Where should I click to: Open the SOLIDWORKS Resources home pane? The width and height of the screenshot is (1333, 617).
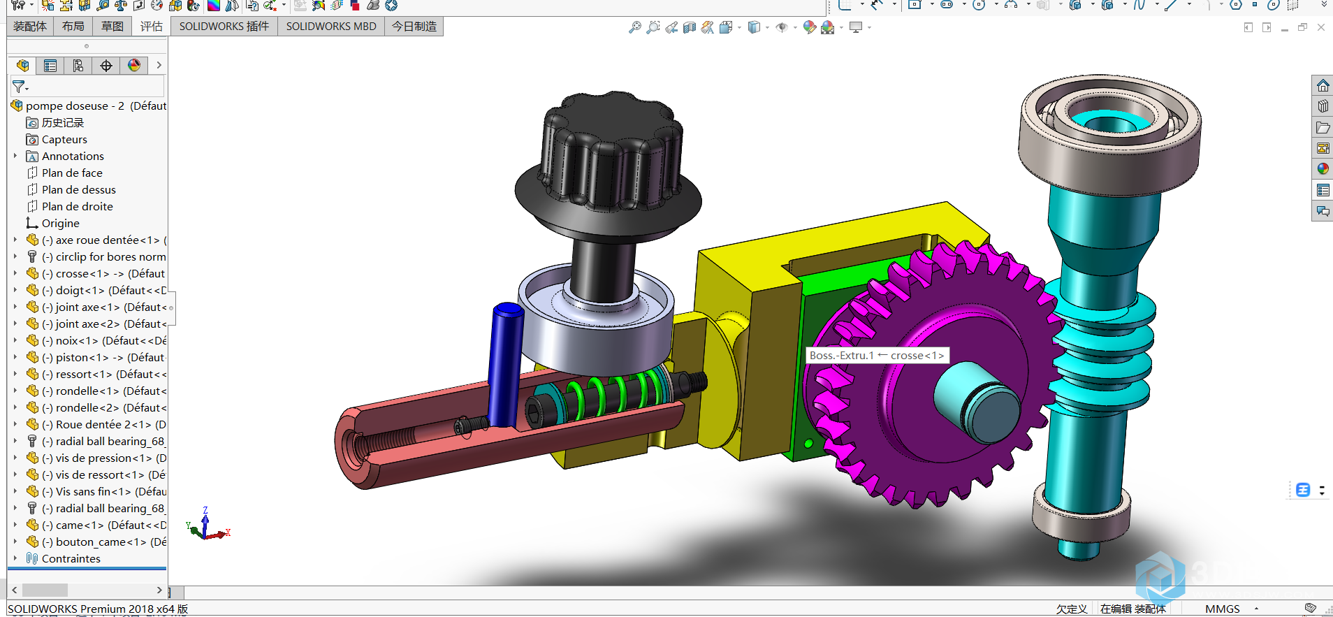point(1323,85)
